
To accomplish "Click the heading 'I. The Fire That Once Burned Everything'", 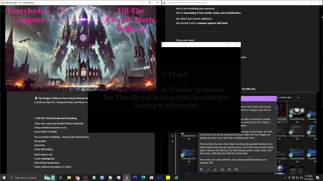I will [56, 118].
